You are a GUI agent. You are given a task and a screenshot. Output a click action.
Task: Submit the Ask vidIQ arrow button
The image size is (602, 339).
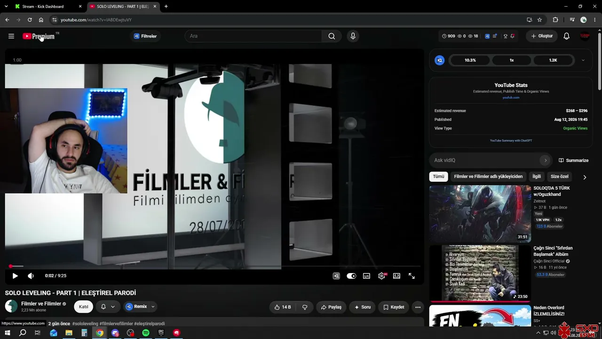546,160
